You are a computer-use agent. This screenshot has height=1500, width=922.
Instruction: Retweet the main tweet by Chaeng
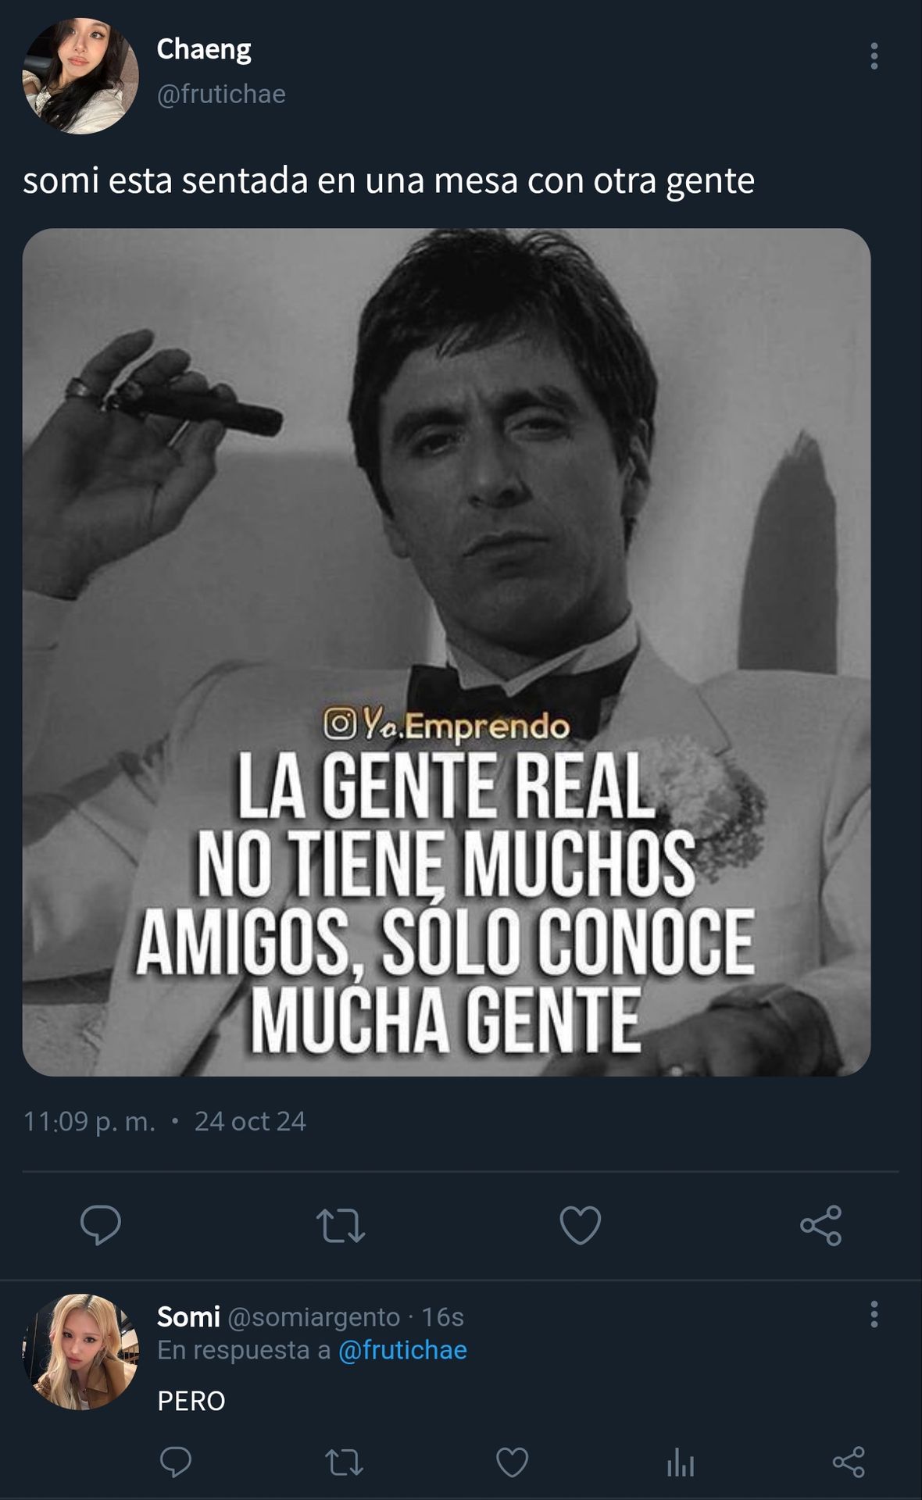pyautogui.click(x=341, y=1225)
